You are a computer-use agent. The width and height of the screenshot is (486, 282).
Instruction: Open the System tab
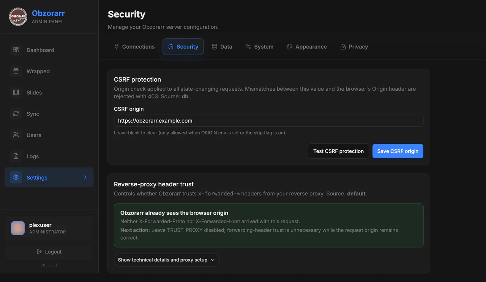coord(259,47)
